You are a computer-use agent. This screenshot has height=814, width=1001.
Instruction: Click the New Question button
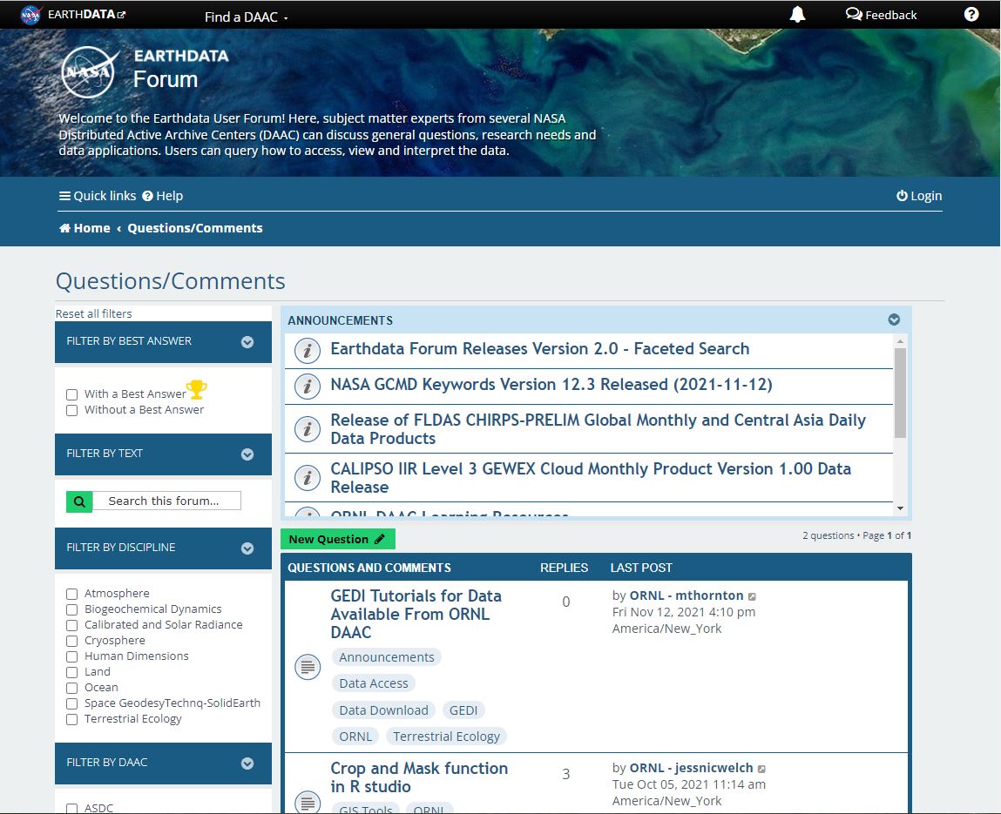(x=338, y=539)
